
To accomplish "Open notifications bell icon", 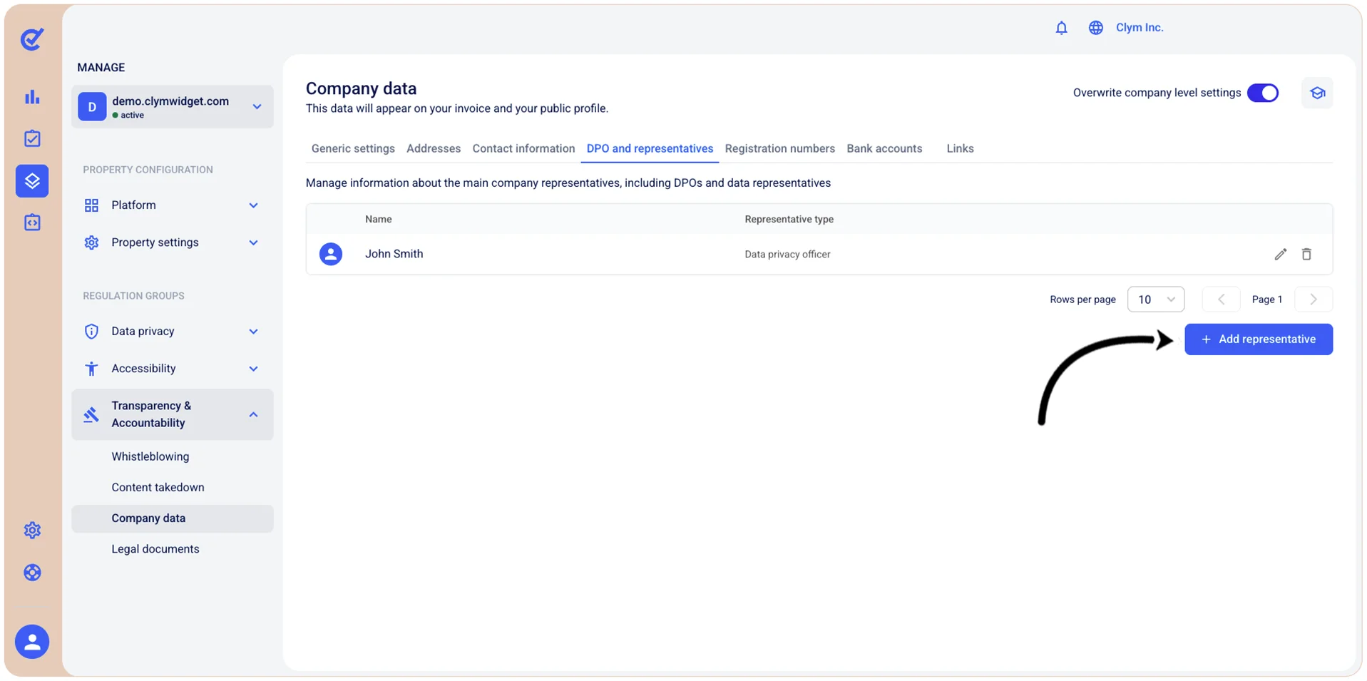I will coord(1061,28).
